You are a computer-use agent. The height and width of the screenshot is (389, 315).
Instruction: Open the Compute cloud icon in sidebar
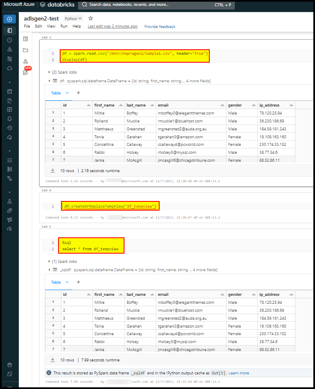tap(10, 68)
